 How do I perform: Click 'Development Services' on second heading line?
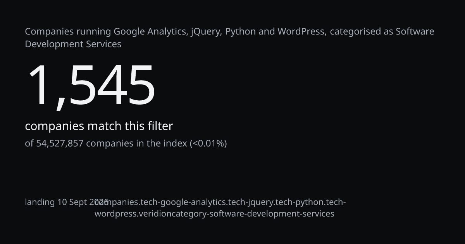tap(73, 44)
